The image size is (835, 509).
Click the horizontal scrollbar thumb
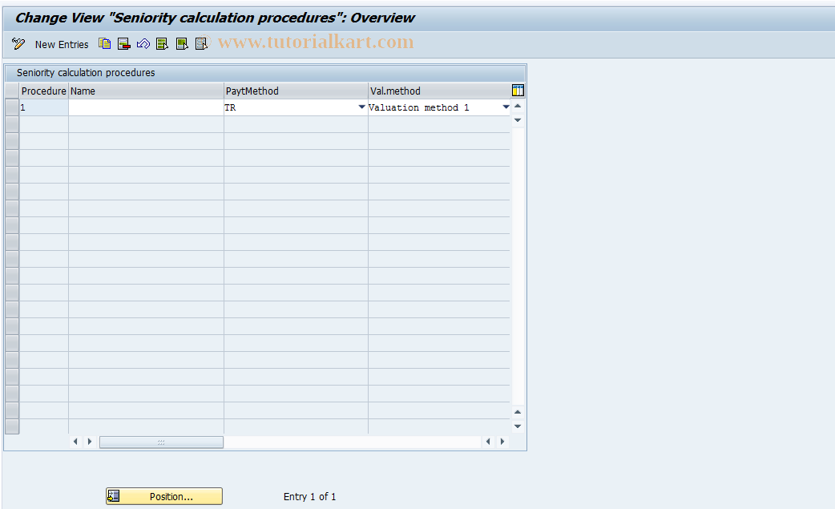(x=161, y=442)
